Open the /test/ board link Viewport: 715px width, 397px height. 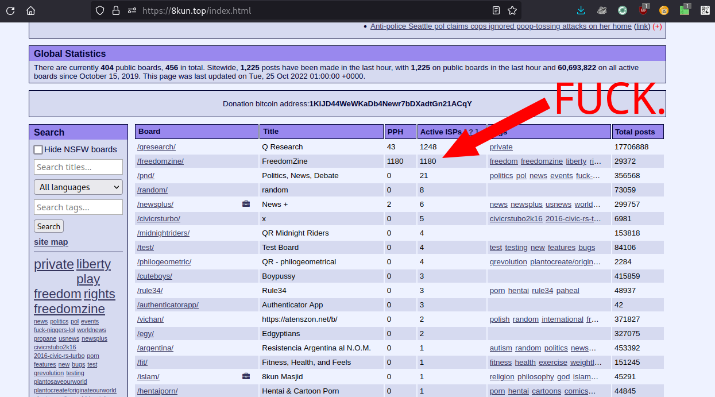(145, 248)
